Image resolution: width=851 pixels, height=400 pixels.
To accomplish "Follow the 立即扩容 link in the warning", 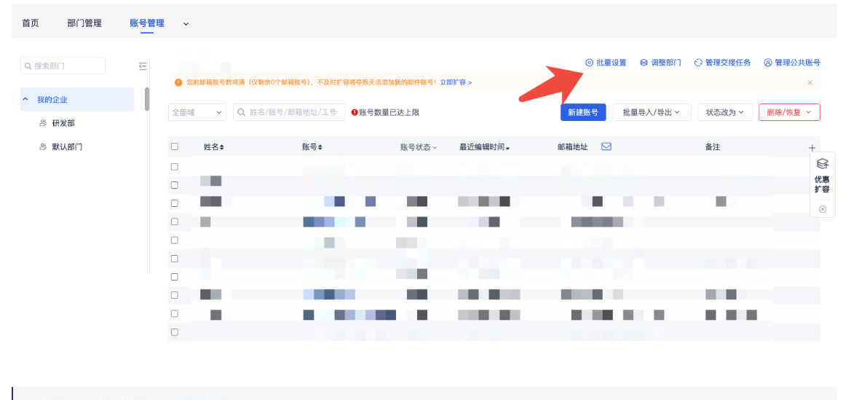I will (x=456, y=82).
